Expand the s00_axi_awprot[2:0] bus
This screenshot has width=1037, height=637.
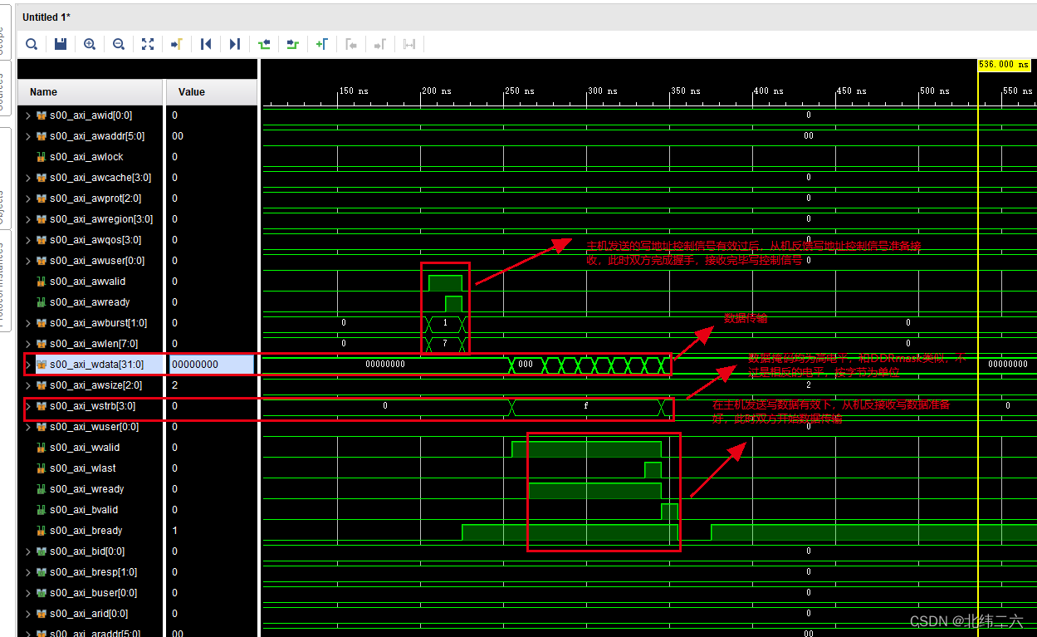pyautogui.click(x=27, y=198)
